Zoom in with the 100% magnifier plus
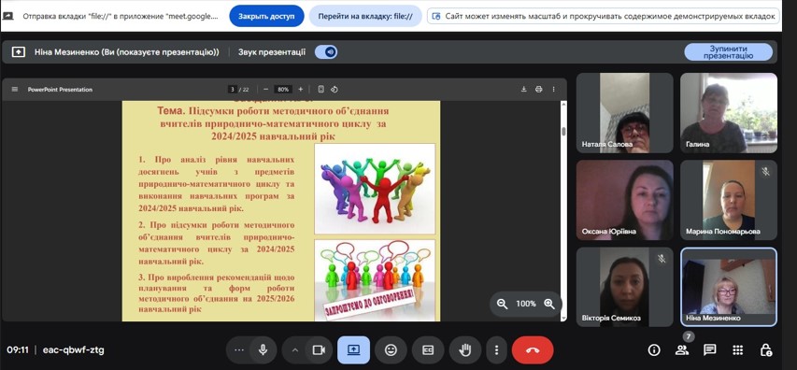 click(549, 304)
